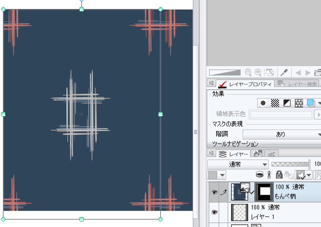Image resolution: width=321 pixels, height=227 pixels.
Task: Click the canvas vertical scrollbar
Action: [196, 131]
